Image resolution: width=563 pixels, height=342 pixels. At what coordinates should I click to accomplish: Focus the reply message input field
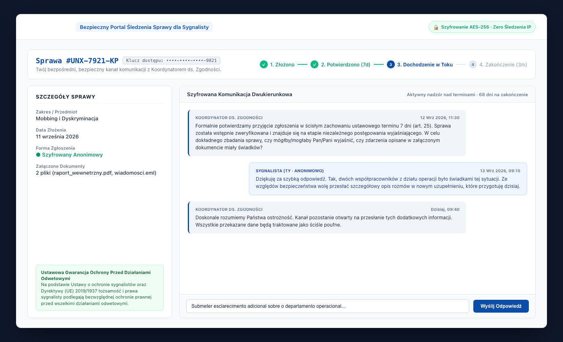tap(327, 306)
